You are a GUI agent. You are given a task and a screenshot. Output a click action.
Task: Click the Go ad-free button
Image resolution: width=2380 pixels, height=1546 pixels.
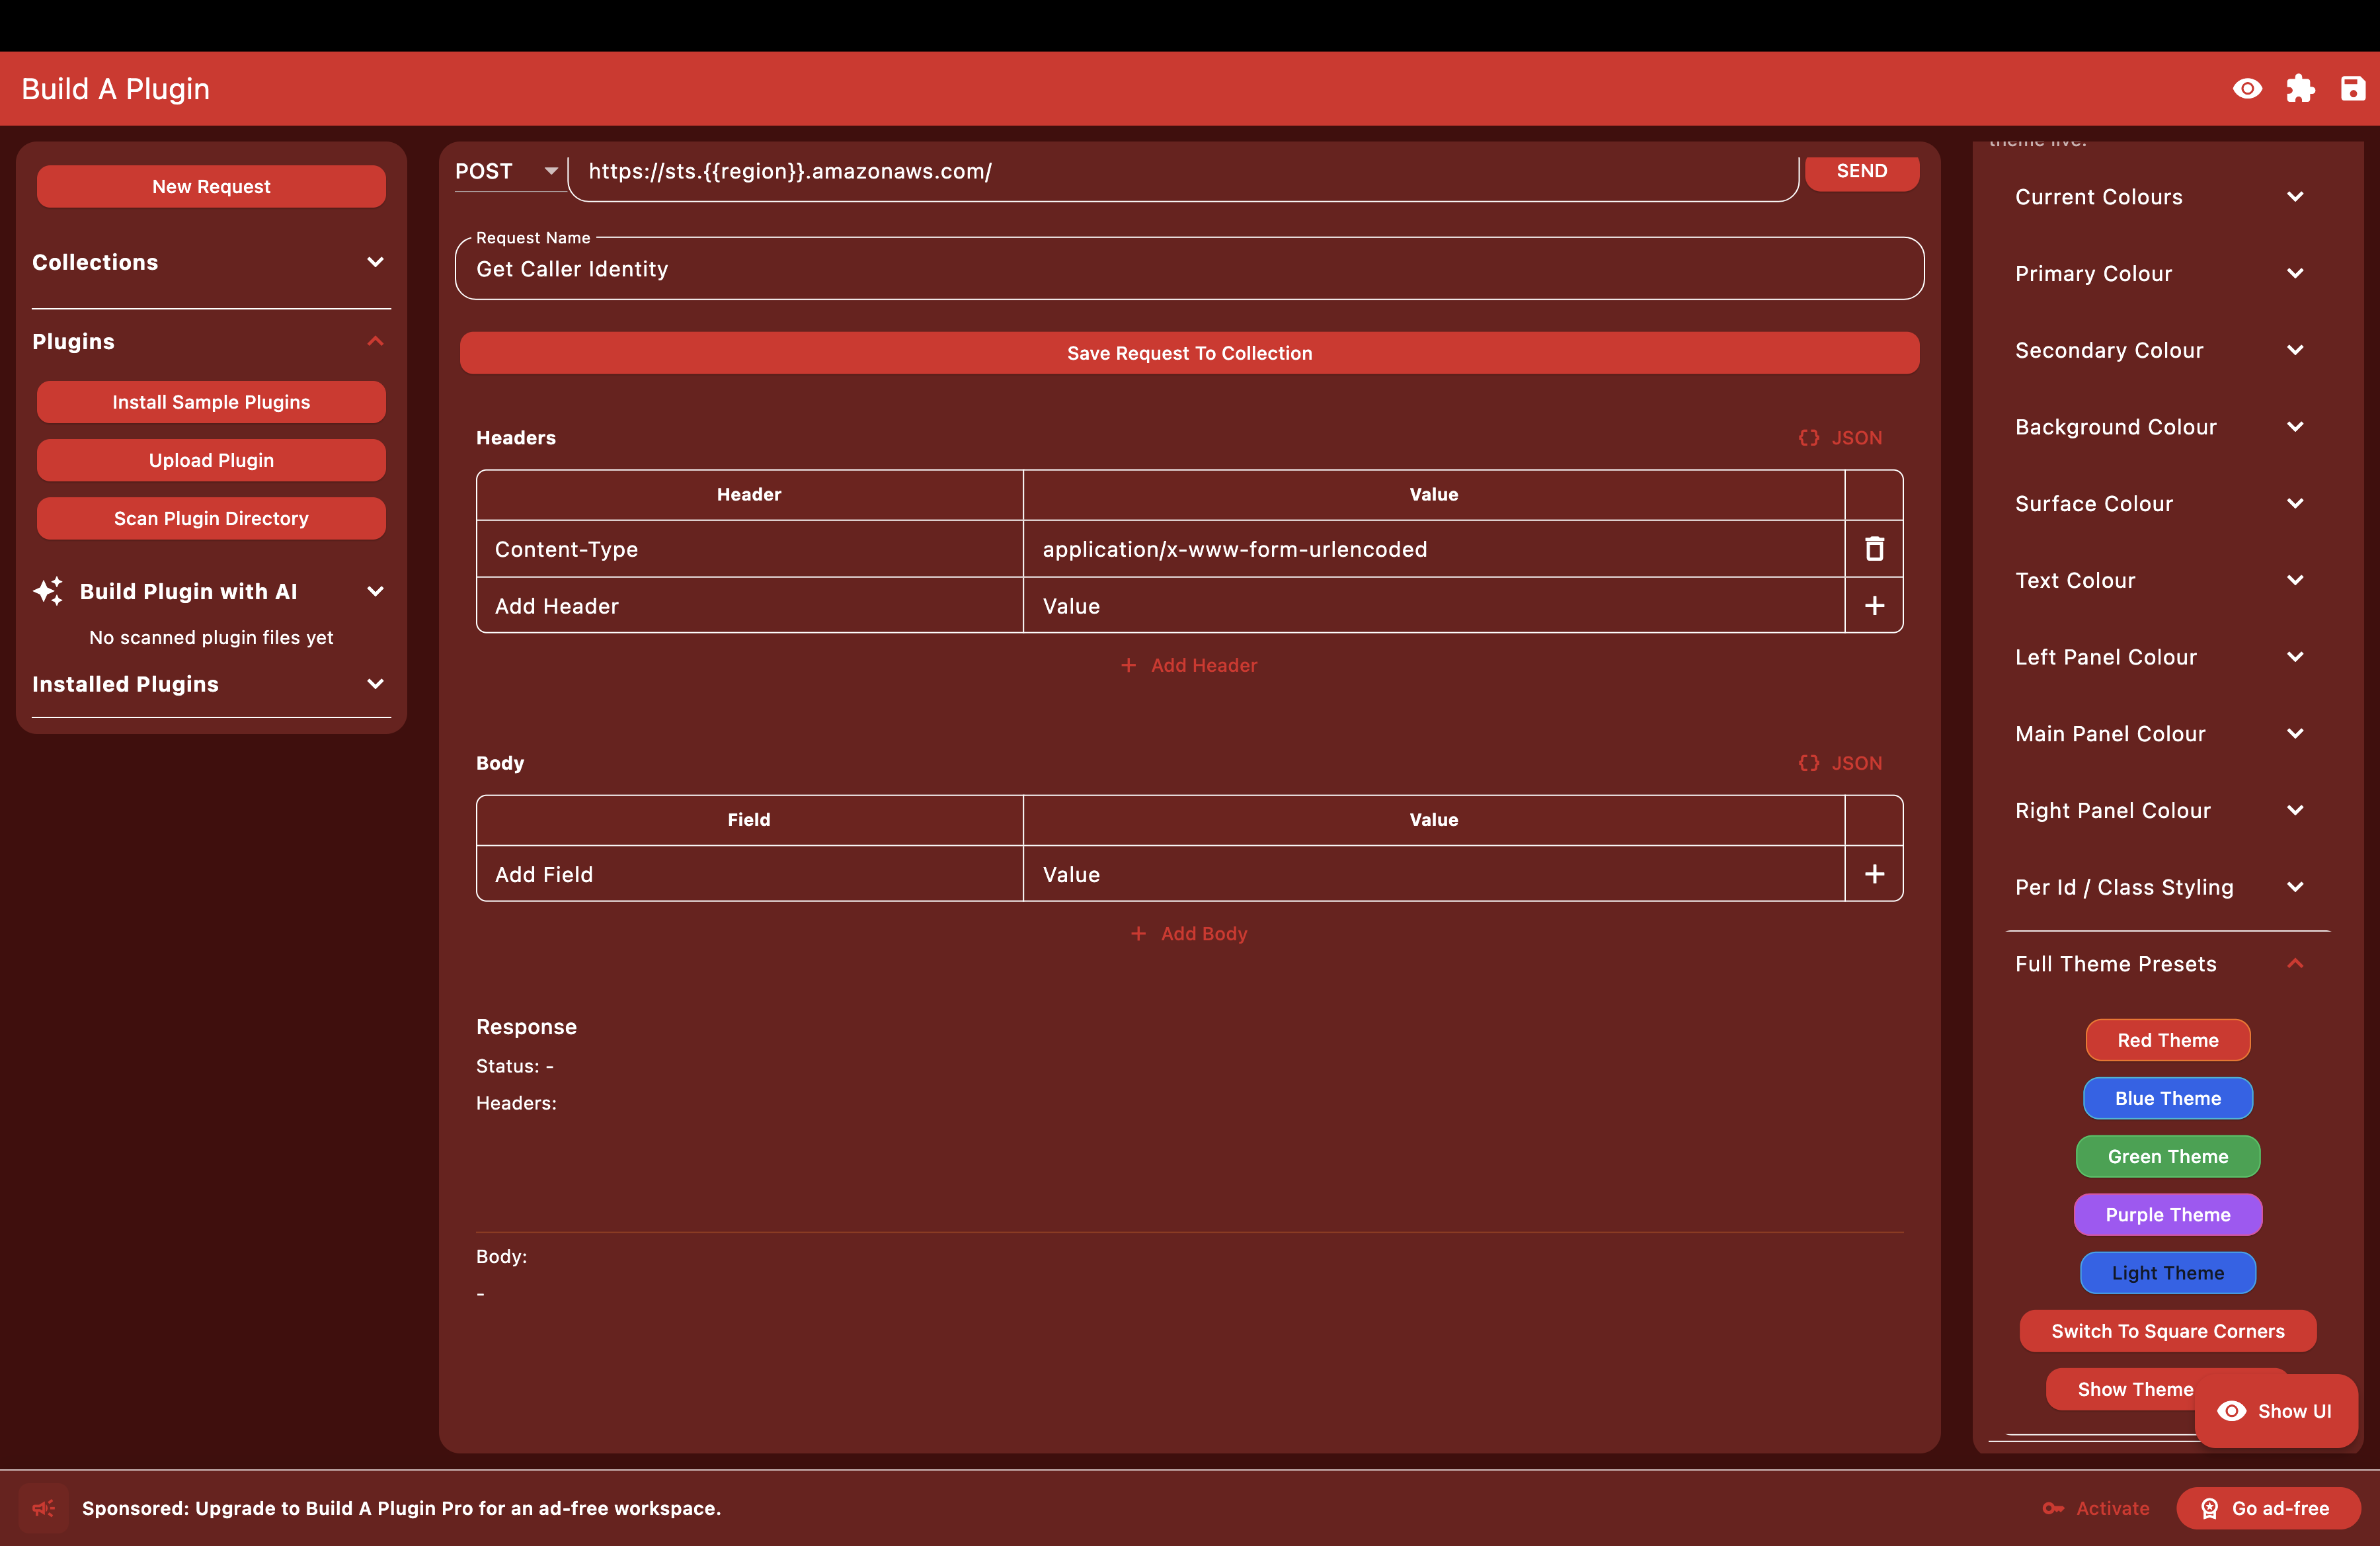pyautogui.click(x=2268, y=1508)
